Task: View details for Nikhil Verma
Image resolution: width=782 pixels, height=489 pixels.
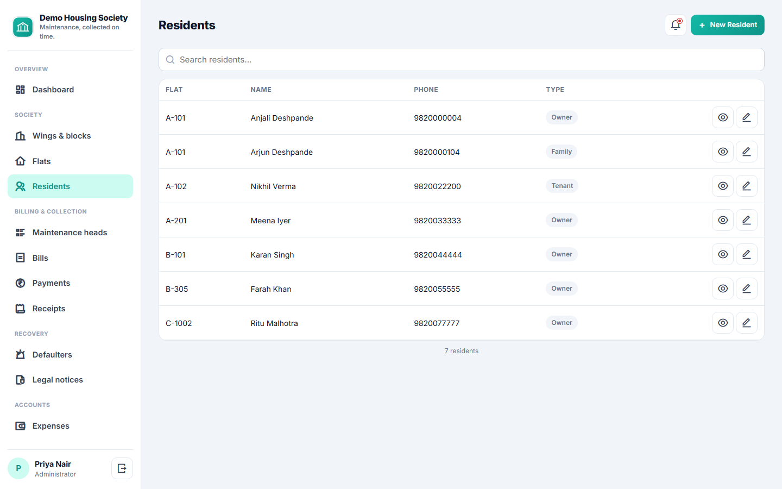Action: click(x=723, y=186)
